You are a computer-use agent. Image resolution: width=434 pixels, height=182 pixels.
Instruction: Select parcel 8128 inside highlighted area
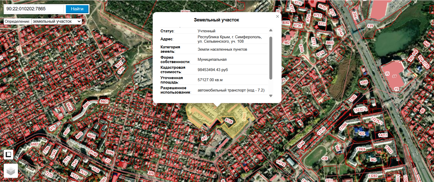(229, 121)
